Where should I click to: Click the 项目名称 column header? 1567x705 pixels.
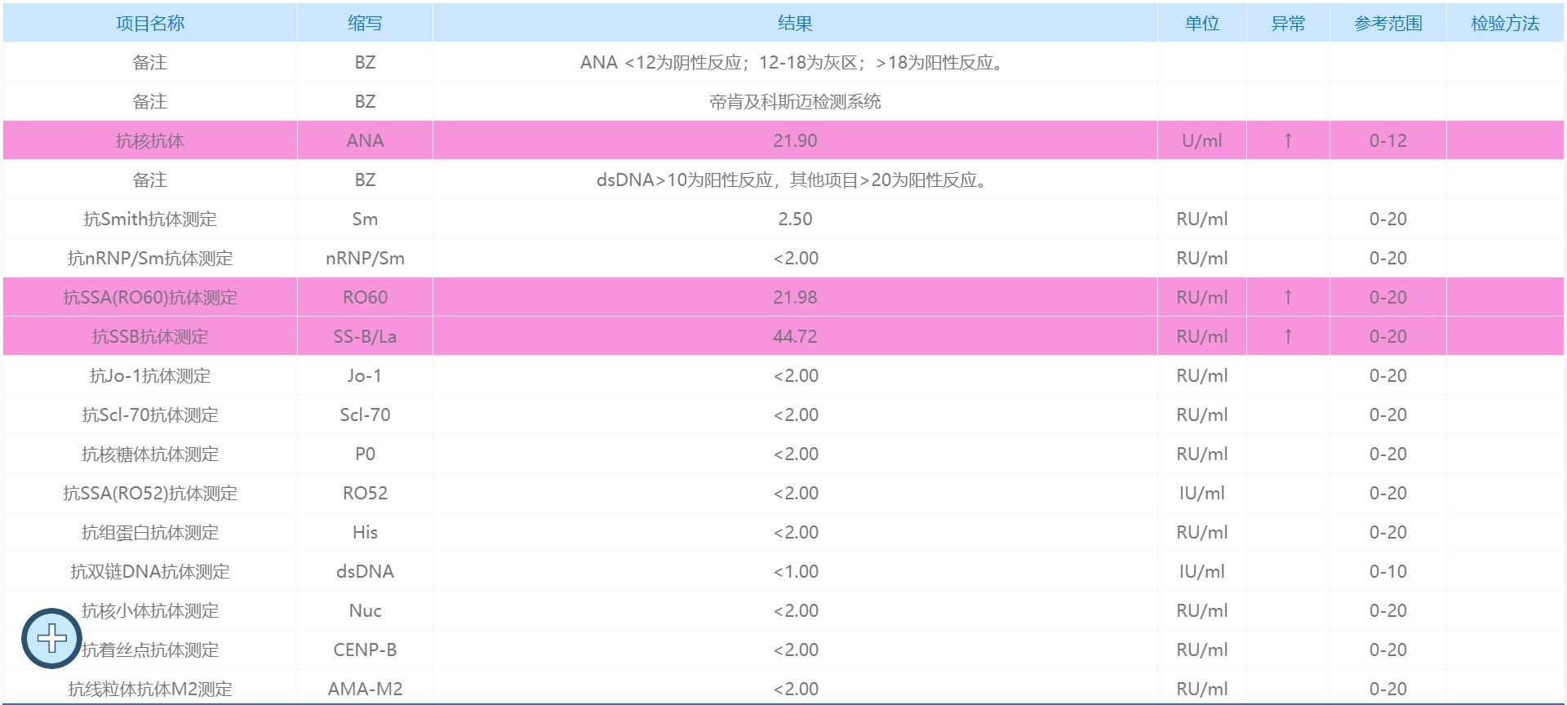[150, 23]
